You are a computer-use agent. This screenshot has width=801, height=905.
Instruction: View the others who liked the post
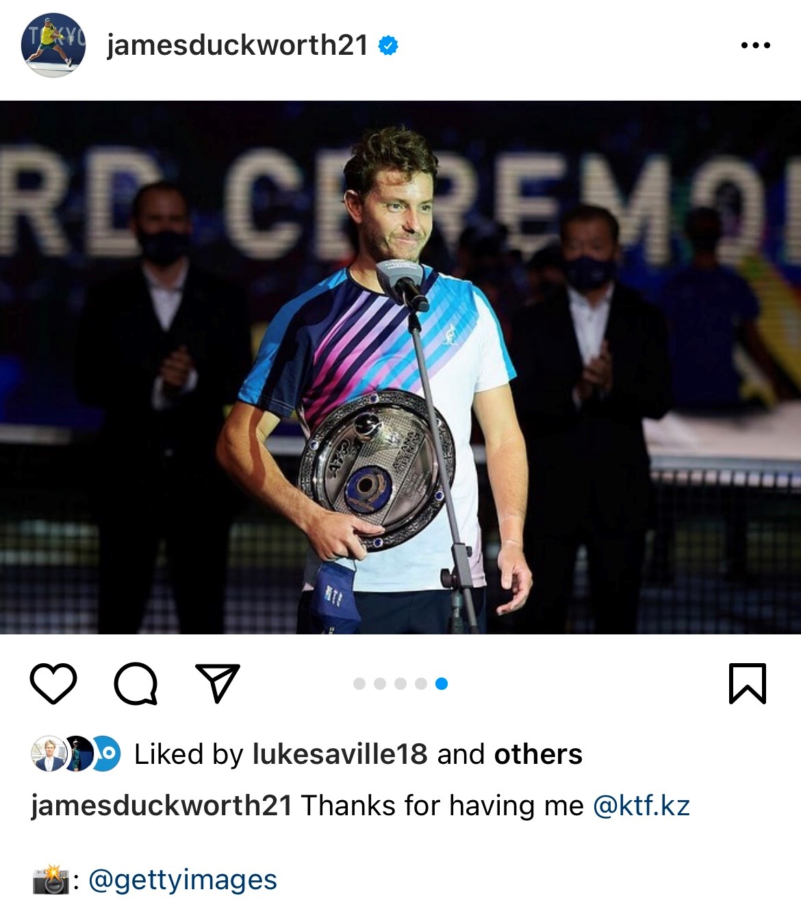coord(538,754)
